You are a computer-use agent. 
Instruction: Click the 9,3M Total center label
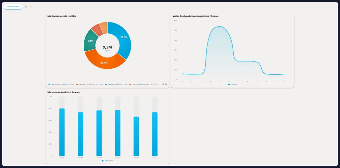[x=107, y=48]
